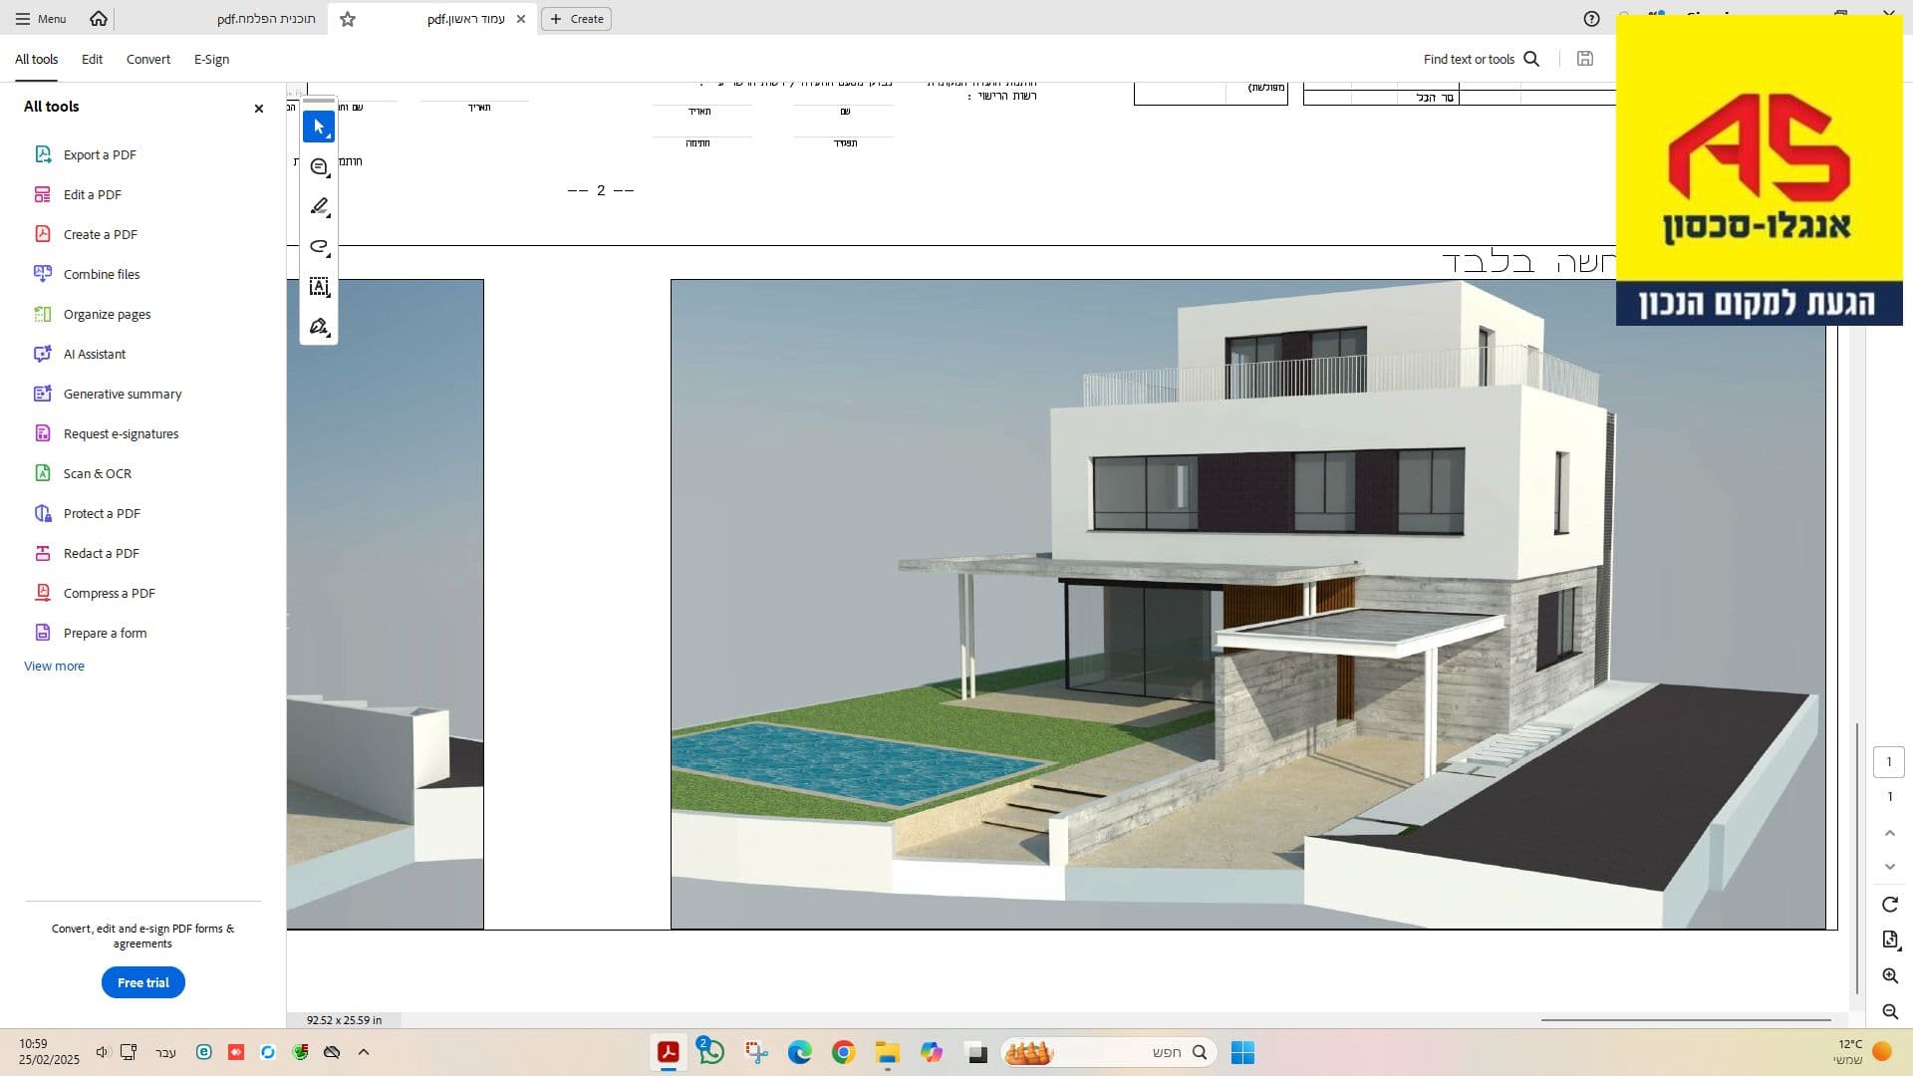Go to the previous page arrow
The width and height of the screenshot is (1913, 1076).
click(1890, 833)
